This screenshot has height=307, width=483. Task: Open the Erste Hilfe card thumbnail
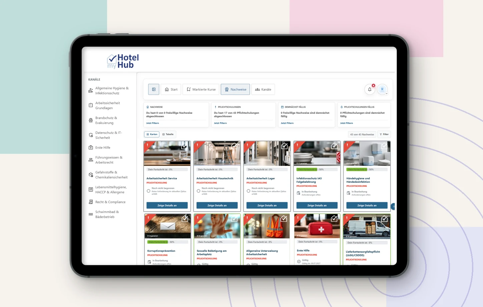coord(317,226)
